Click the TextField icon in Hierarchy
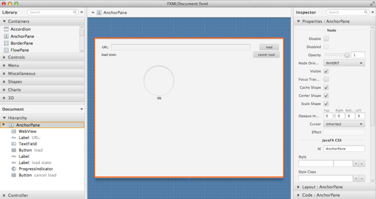Screen dimensions: 376x199 (x=14, y=144)
